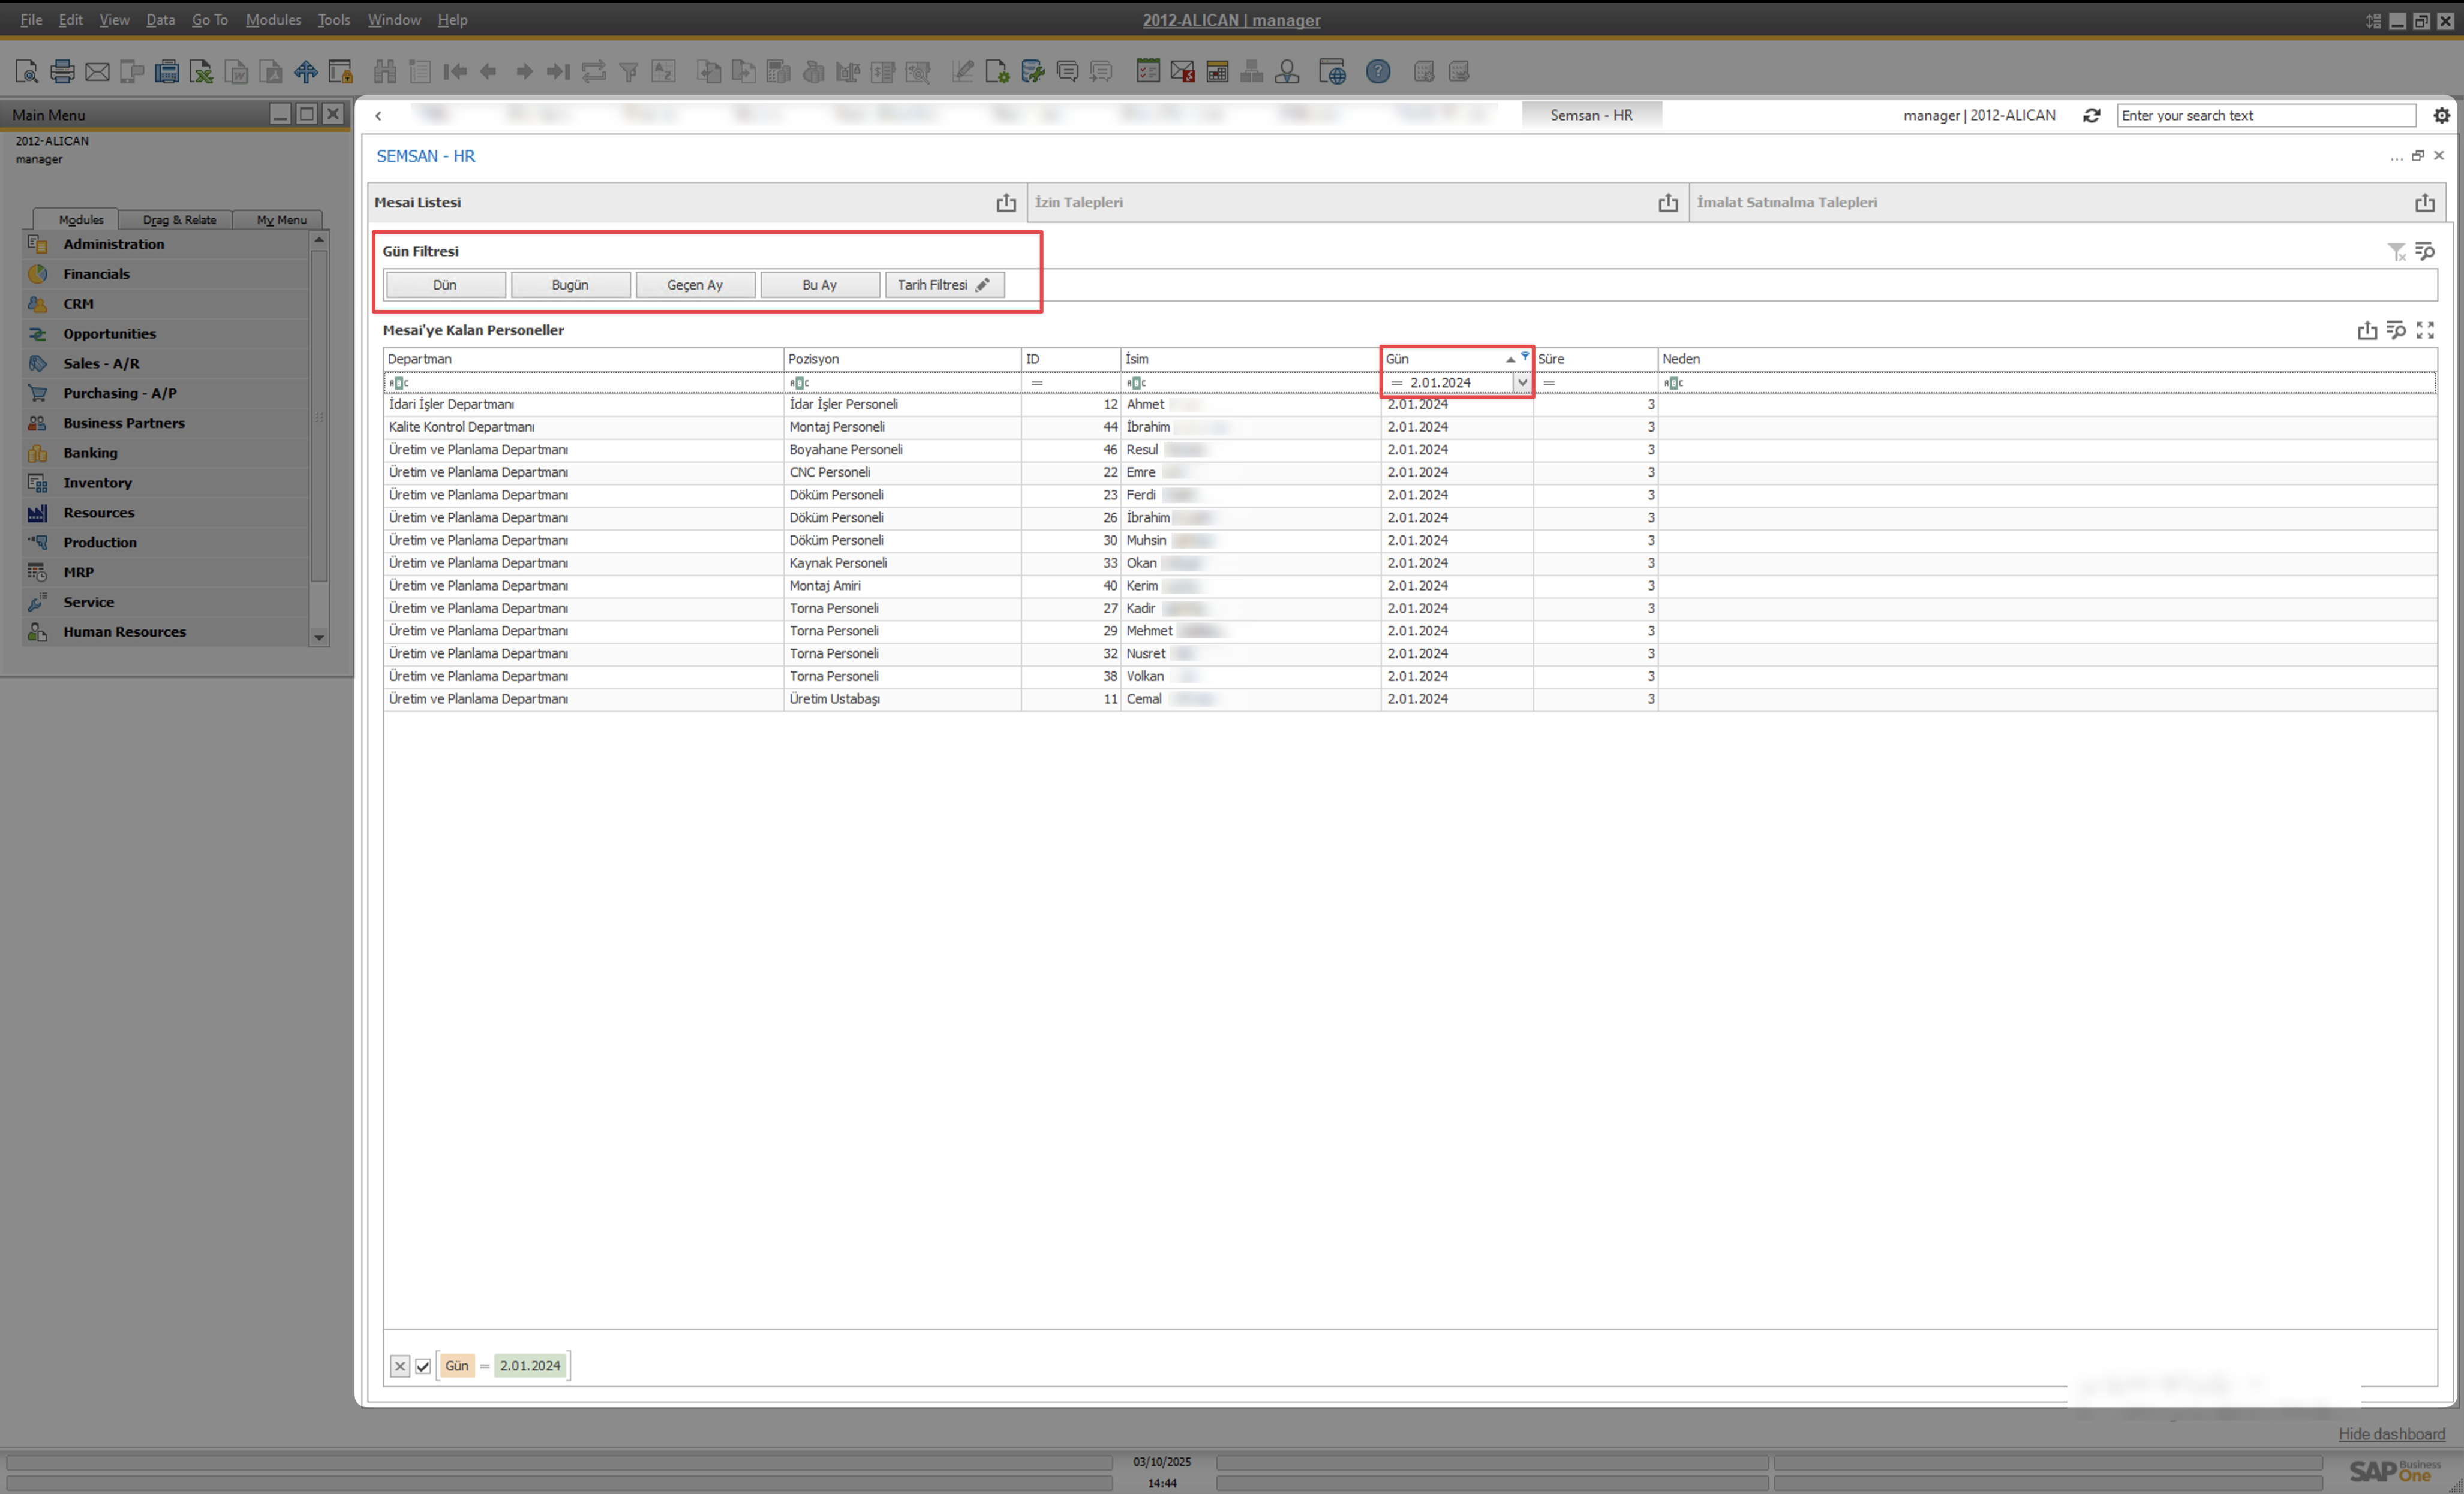2464x1494 pixels.
Task: Click the Print toolbar icon
Action: click(x=62, y=71)
